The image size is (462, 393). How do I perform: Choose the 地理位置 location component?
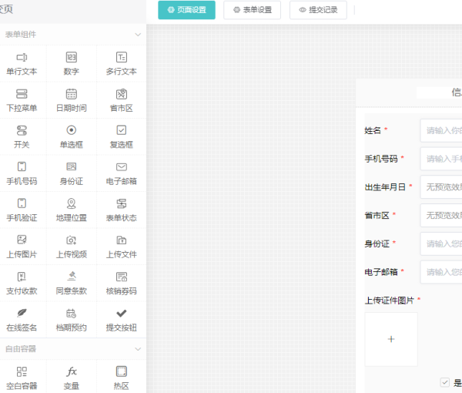click(72, 210)
